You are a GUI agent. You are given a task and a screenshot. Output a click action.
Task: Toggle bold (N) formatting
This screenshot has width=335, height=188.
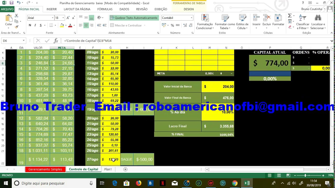tap(30, 25)
